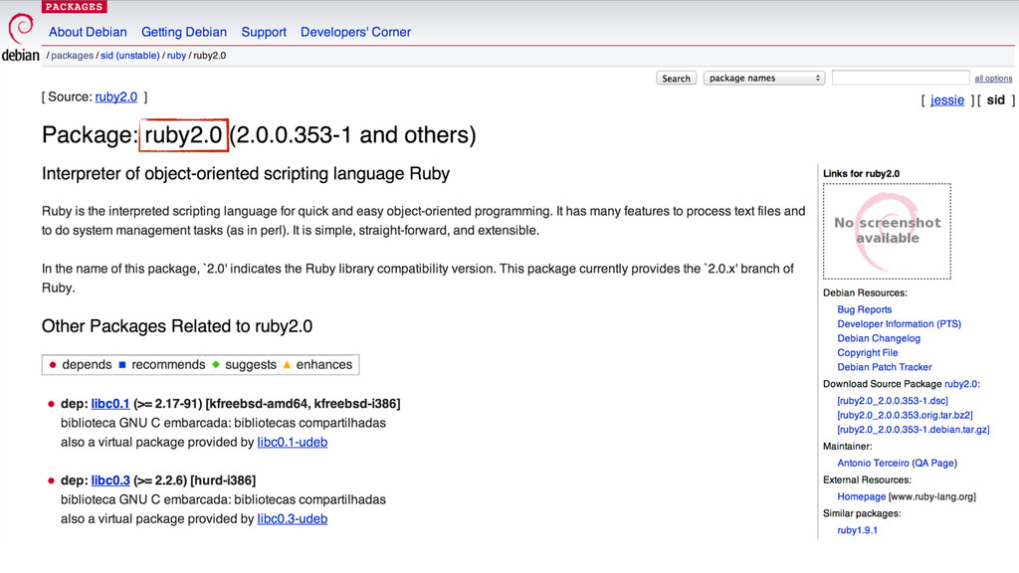Focus the package search input field

[x=901, y=78]
